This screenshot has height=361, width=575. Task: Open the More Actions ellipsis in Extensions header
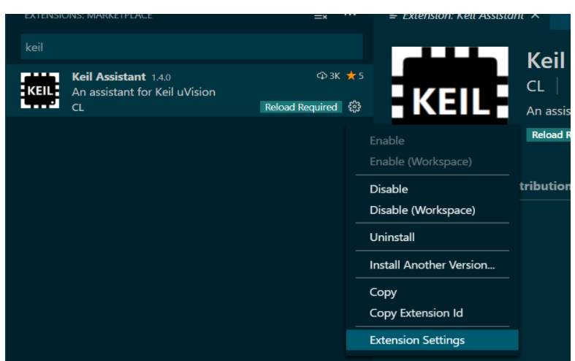350,15
